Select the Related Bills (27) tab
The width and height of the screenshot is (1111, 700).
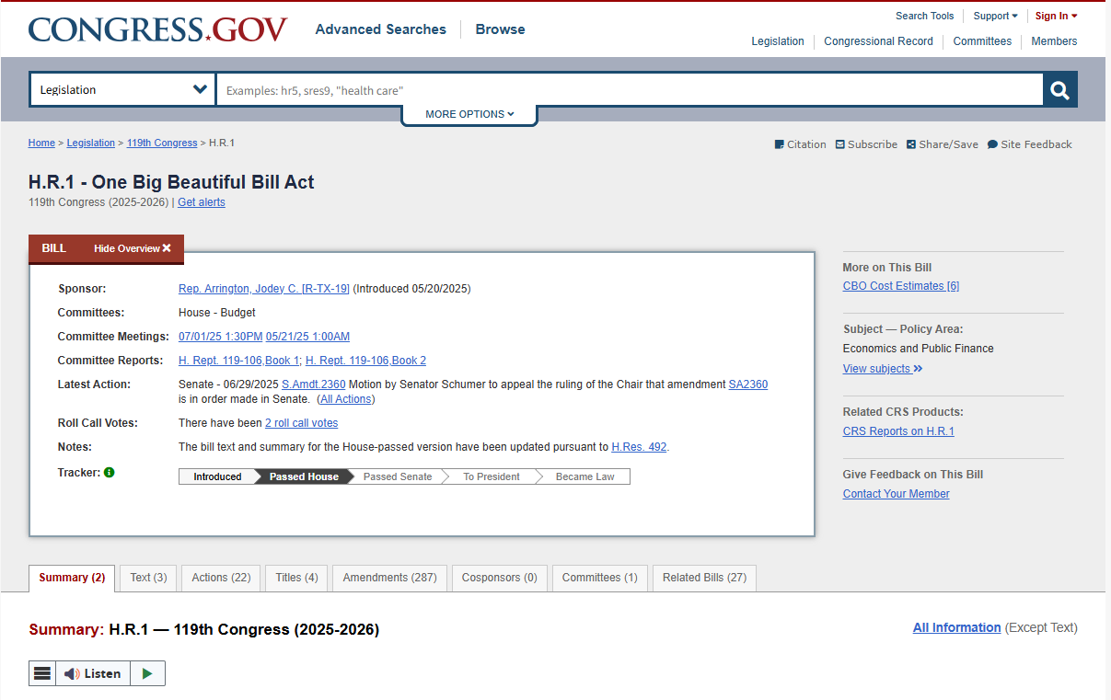[704, 578]
